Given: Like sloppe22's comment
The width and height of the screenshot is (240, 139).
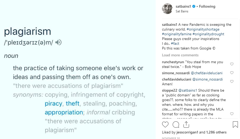Looking at the screenshot, I should coord(232,114).
